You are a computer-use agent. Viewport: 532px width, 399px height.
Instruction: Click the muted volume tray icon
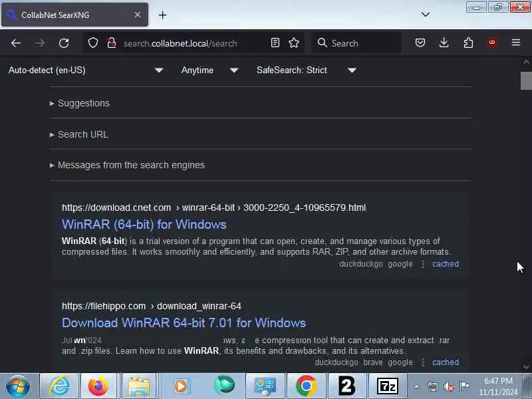pos(448,386)
